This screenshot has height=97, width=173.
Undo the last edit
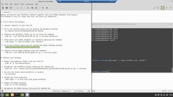[x=18, y=8]
